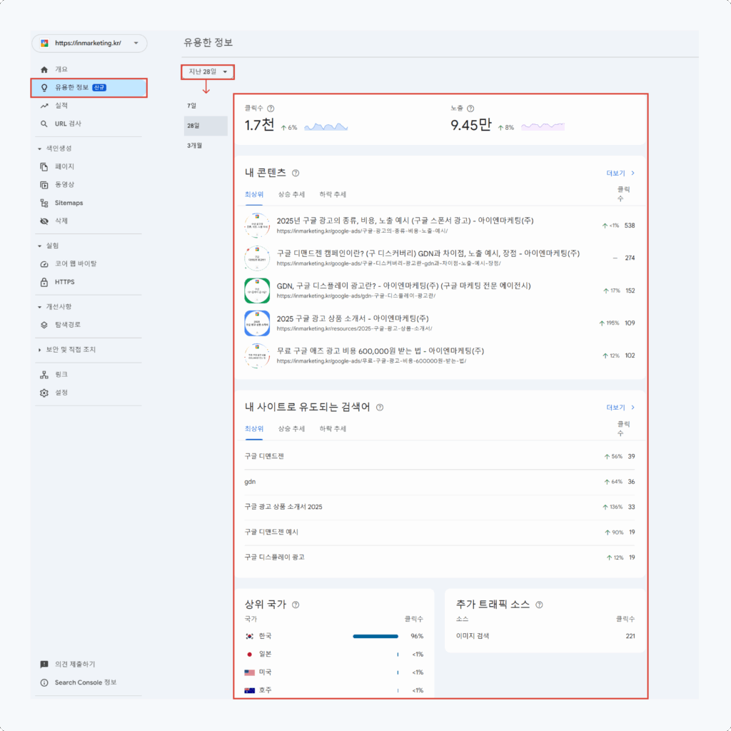This screenshot has height=731, width=731.
Task: Click the info icon for Search Console 정보
Action: [x=44, y=682]
